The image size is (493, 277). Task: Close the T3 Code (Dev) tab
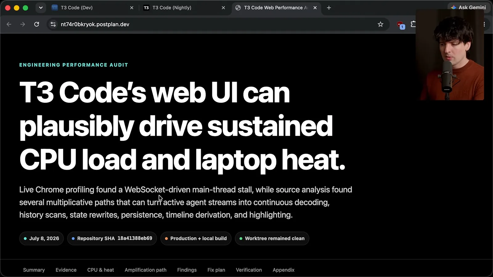point(132,8)
